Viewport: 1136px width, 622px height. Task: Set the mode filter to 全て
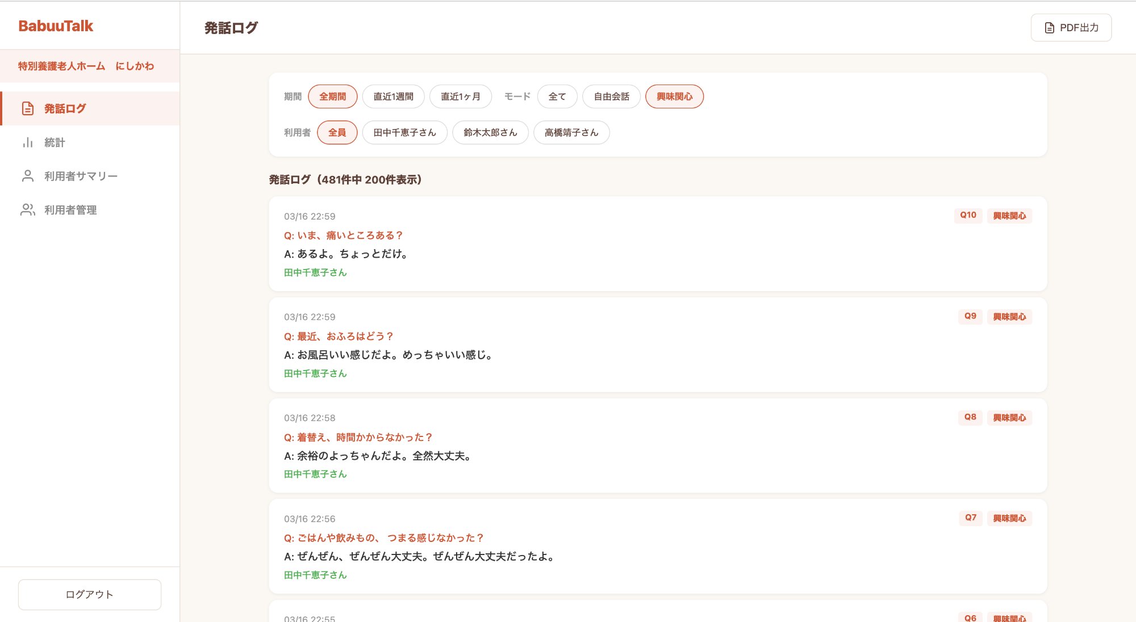click(557, 96)
